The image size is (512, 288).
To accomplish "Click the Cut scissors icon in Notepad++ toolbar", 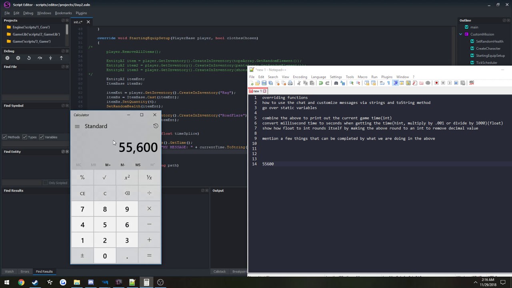I will pyautogui.click(x=299, y=83).
